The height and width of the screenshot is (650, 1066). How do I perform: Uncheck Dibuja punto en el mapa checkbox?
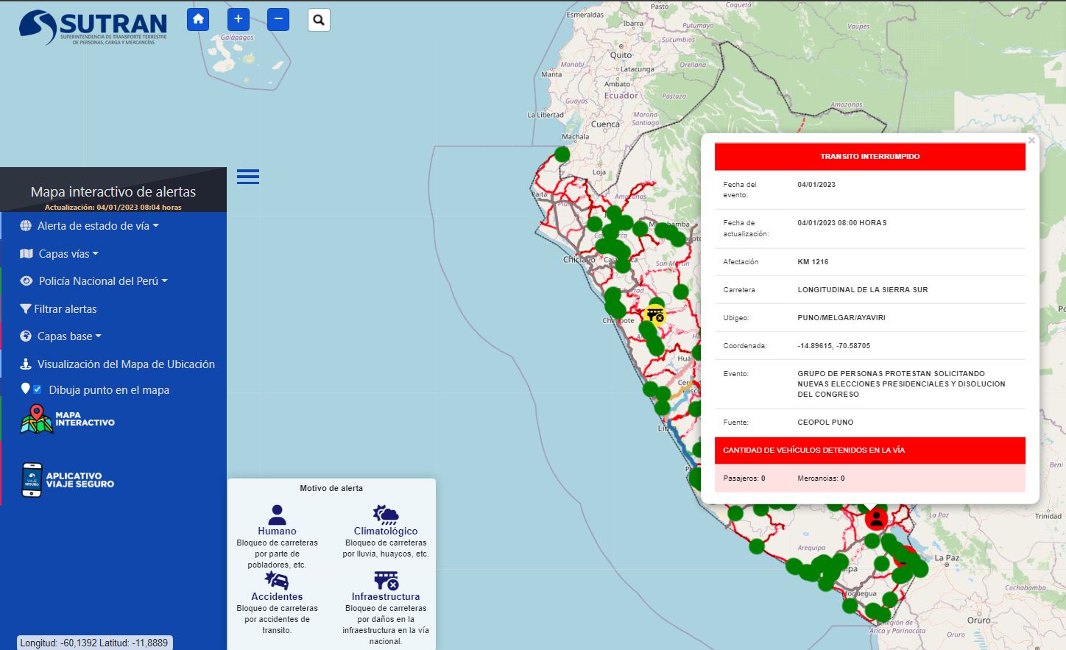click(x=38, y=389)
